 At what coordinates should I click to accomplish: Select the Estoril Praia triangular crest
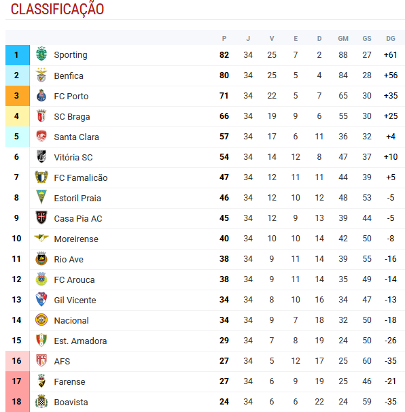[41, 197]
